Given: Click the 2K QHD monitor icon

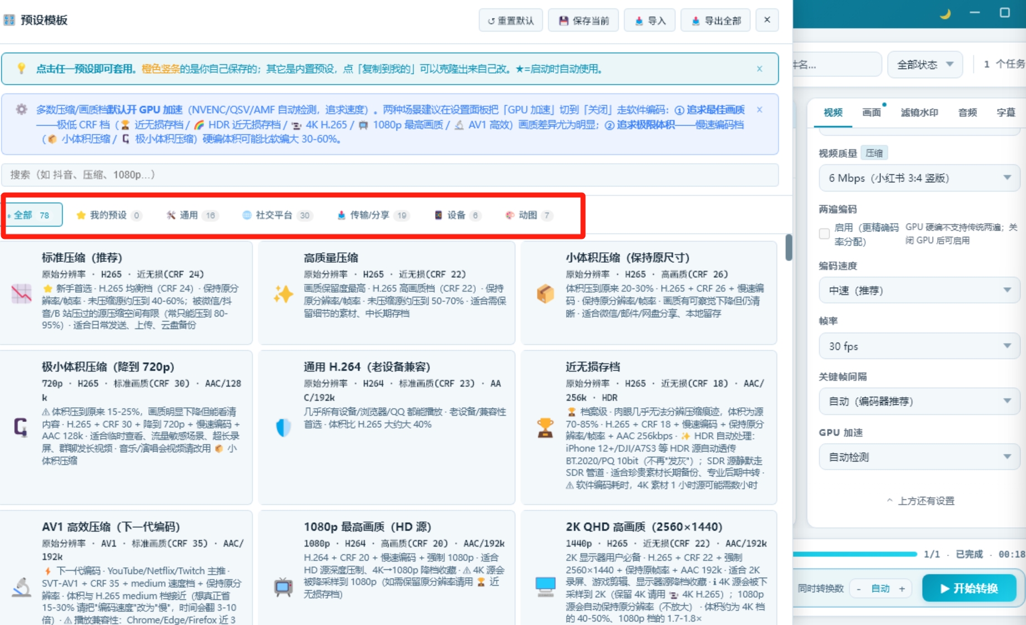Looking at the screenshot, I should point(545,586).
